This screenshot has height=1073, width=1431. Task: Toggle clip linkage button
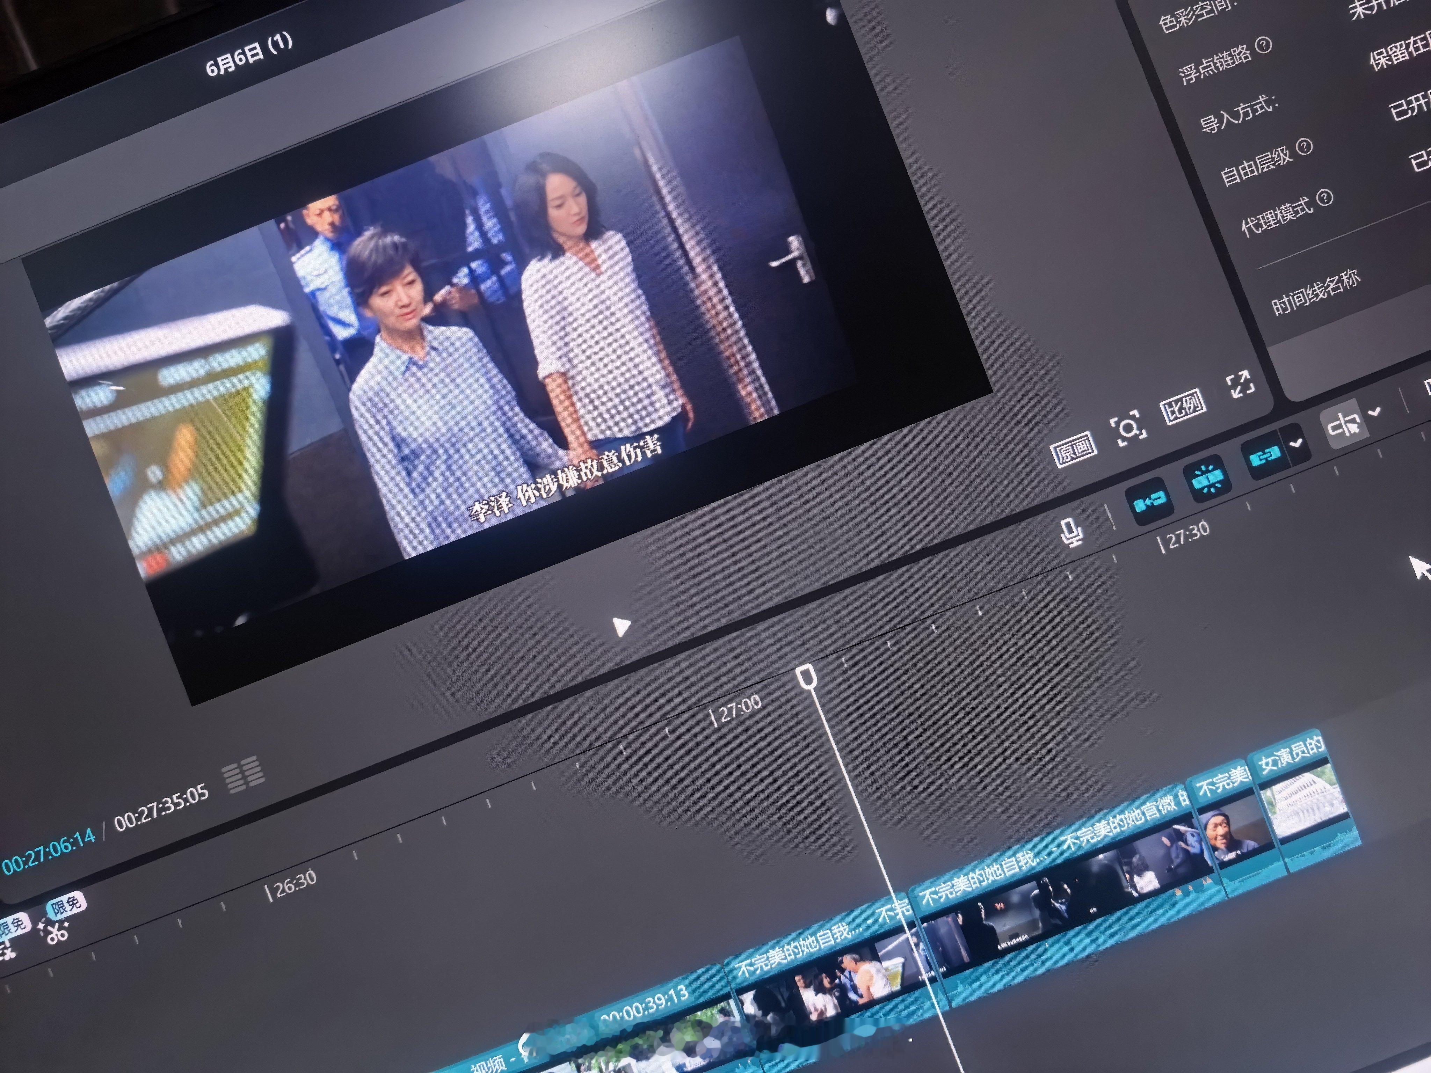pos(1265,456)
